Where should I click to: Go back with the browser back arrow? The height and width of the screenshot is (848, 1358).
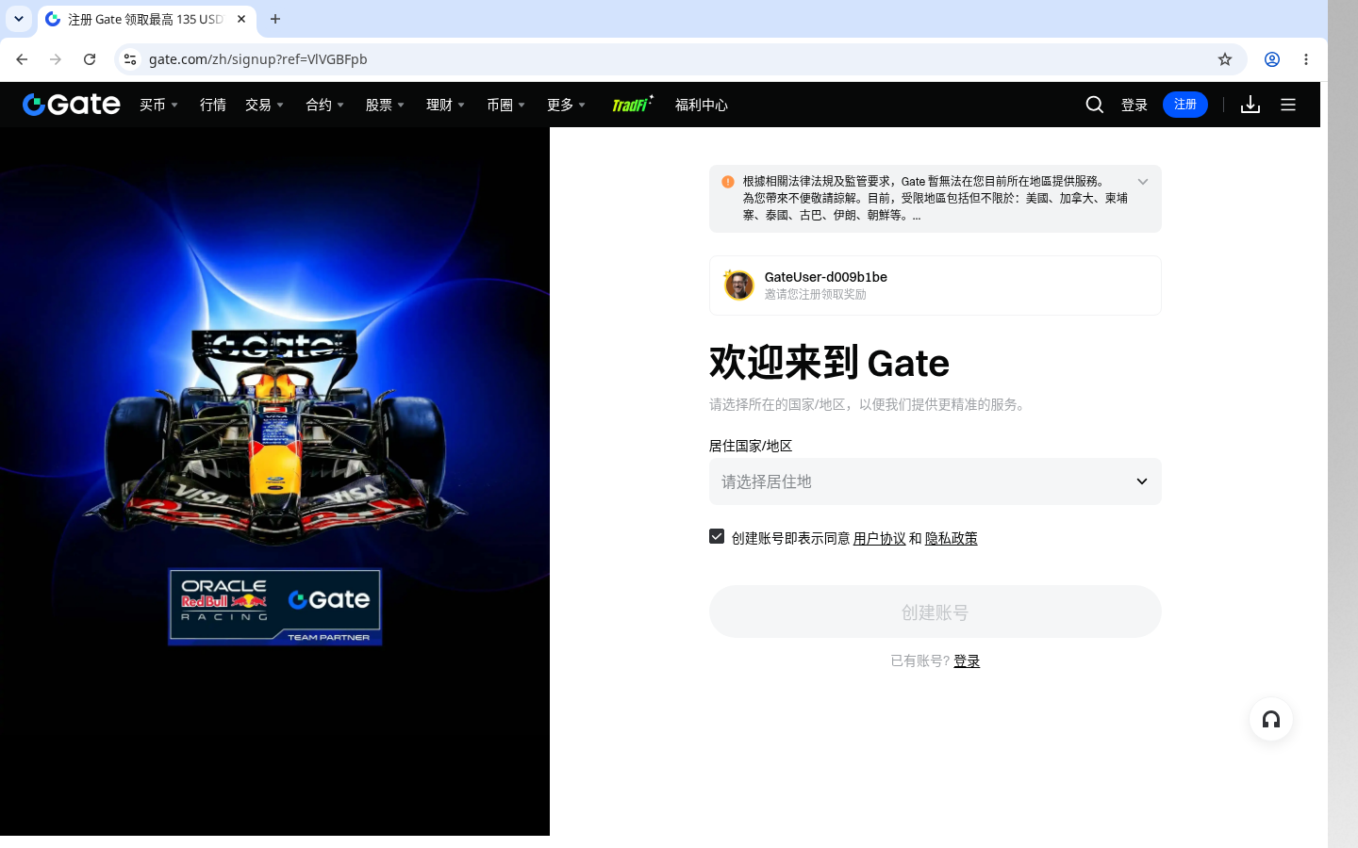(22, 59)
